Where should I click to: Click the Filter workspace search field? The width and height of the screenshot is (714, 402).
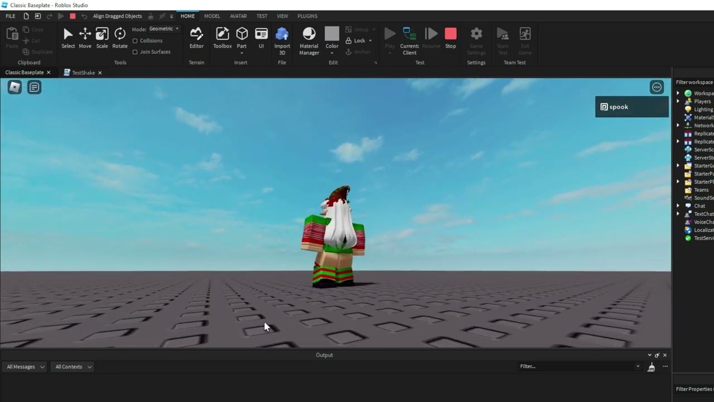[694, 82]
